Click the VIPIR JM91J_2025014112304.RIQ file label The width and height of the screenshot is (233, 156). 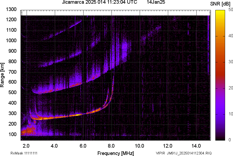[184, 153]
